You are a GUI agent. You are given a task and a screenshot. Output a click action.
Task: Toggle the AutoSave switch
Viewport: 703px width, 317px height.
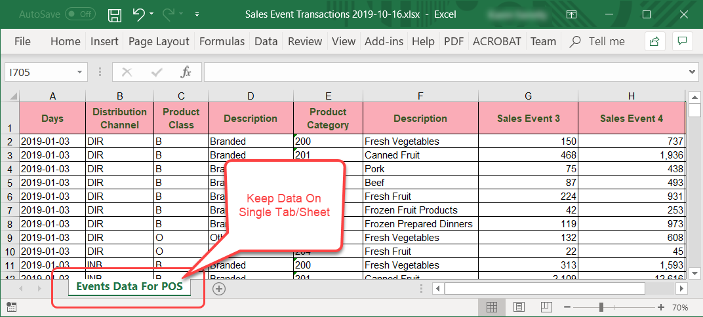click(x=78, y=14)
